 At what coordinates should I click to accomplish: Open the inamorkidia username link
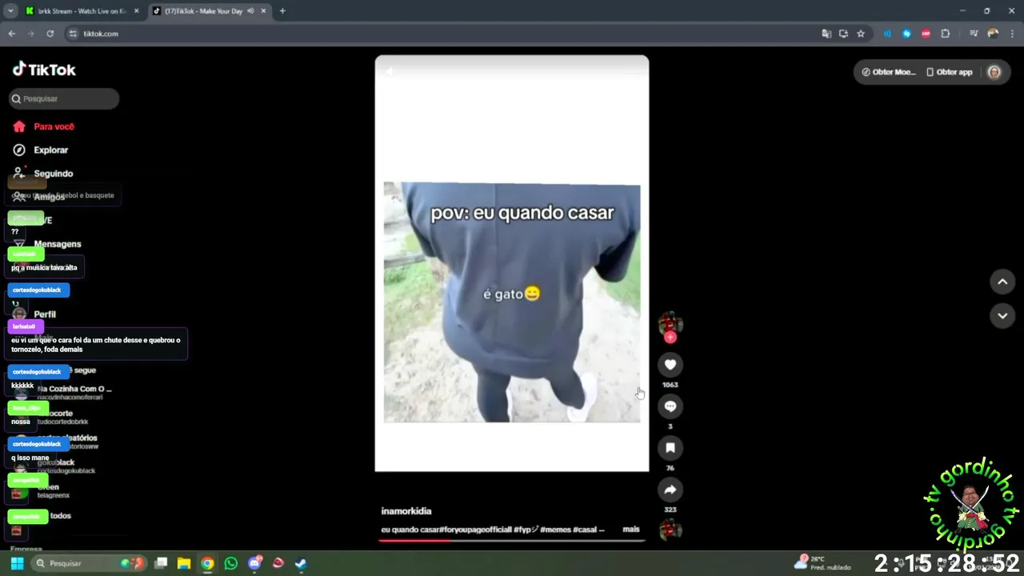point(406,511)
